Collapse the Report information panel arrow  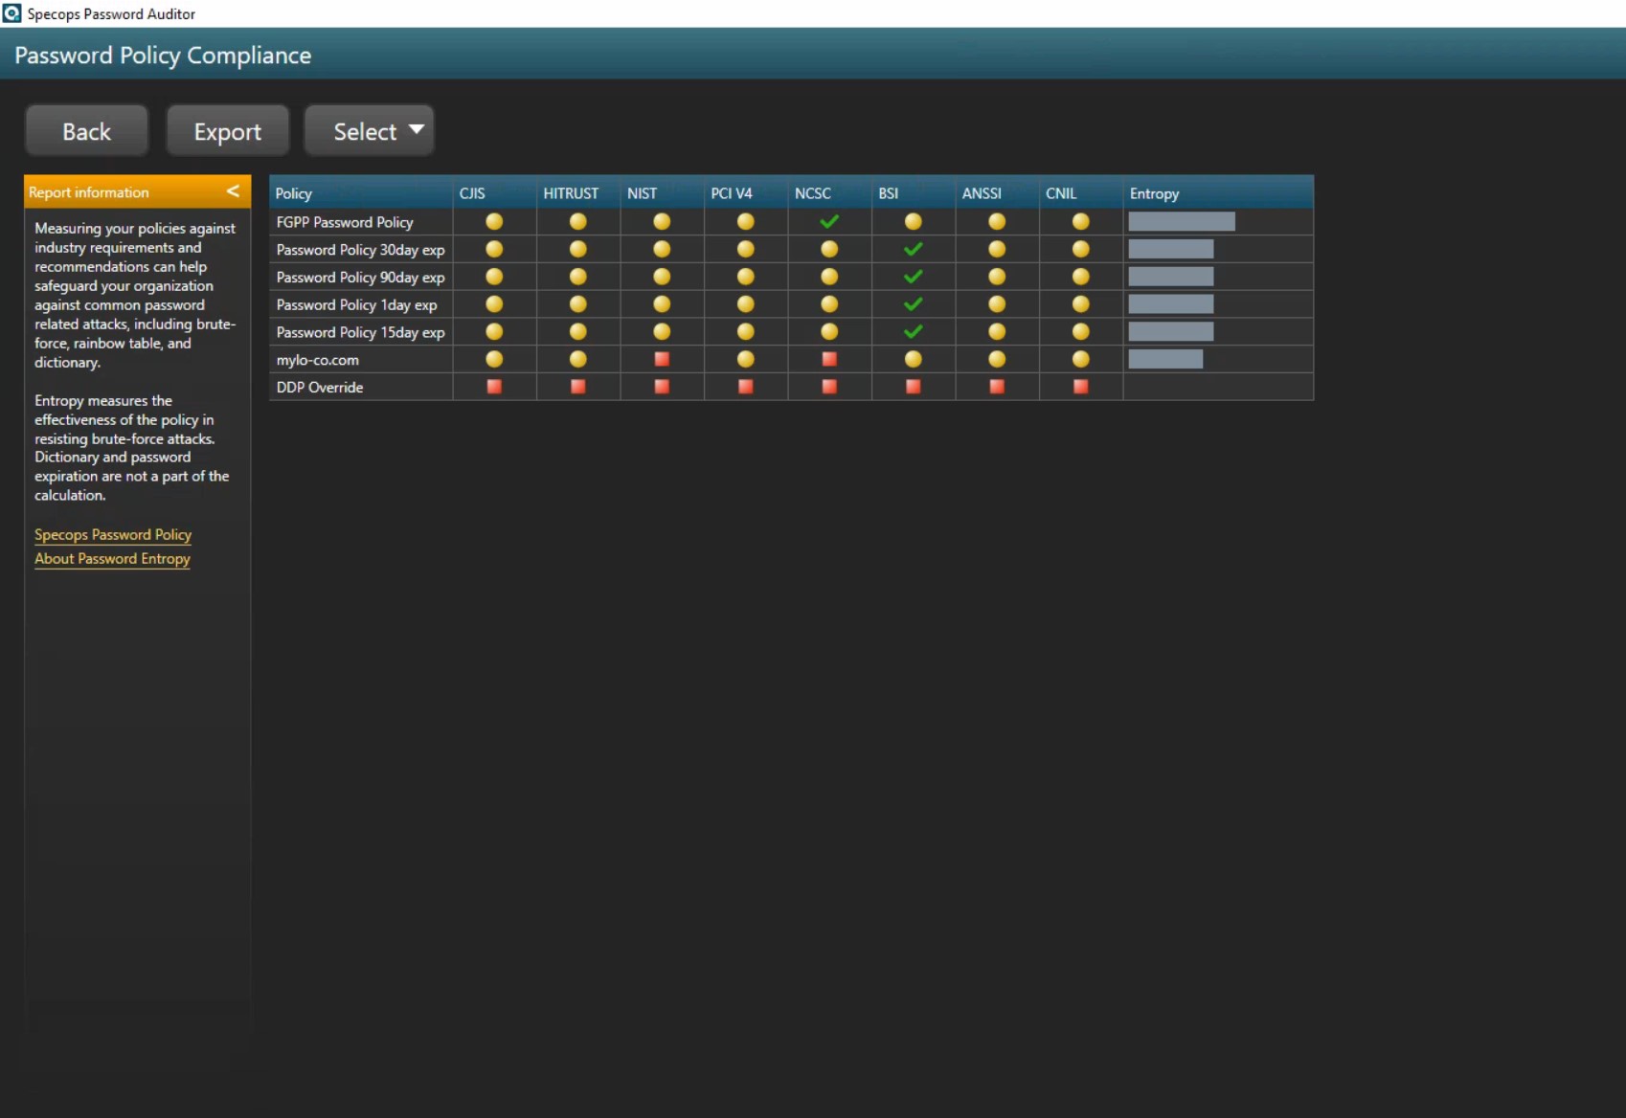point(233,191)
